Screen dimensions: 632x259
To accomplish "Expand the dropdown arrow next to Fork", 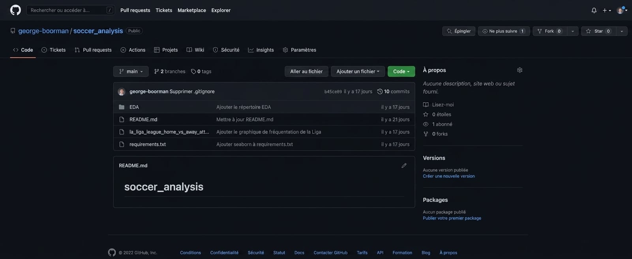I will pyautogui.click(x=572, y=31).
